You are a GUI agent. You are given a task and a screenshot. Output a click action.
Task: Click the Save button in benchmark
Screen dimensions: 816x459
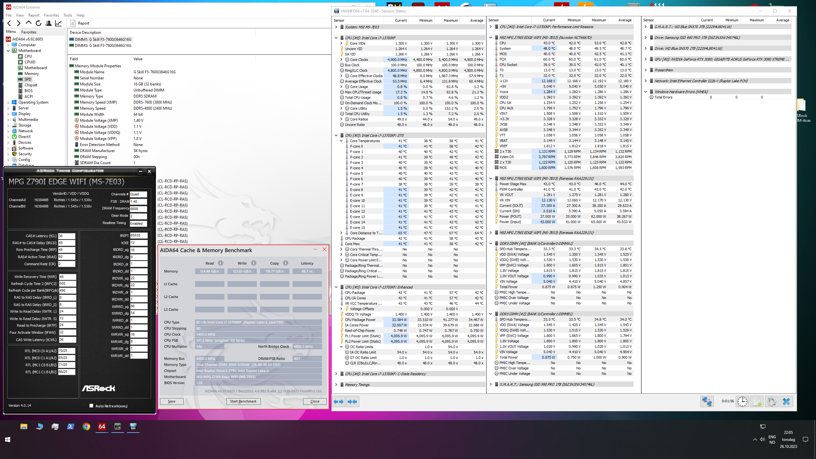coord(172,401)
